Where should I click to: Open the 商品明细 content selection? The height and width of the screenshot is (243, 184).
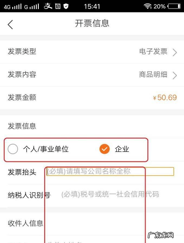[x=153, y=74]
